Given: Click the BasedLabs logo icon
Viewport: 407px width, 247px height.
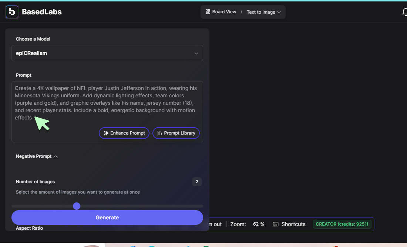Looking at the screenshot, I should pyautogui.click(x=12, y=12).
